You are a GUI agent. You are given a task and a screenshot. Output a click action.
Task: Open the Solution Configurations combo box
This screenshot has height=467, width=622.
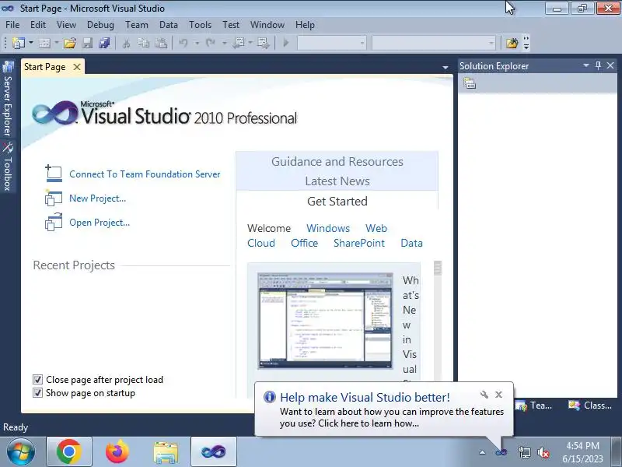pyautogui.click(x=332, y=43)
